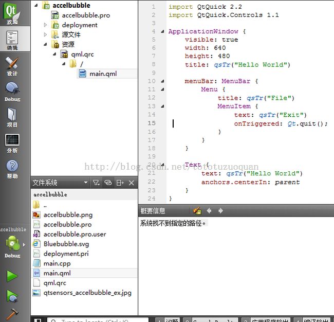Toggle synchronize with editor link icon

[x=108, y=183]
